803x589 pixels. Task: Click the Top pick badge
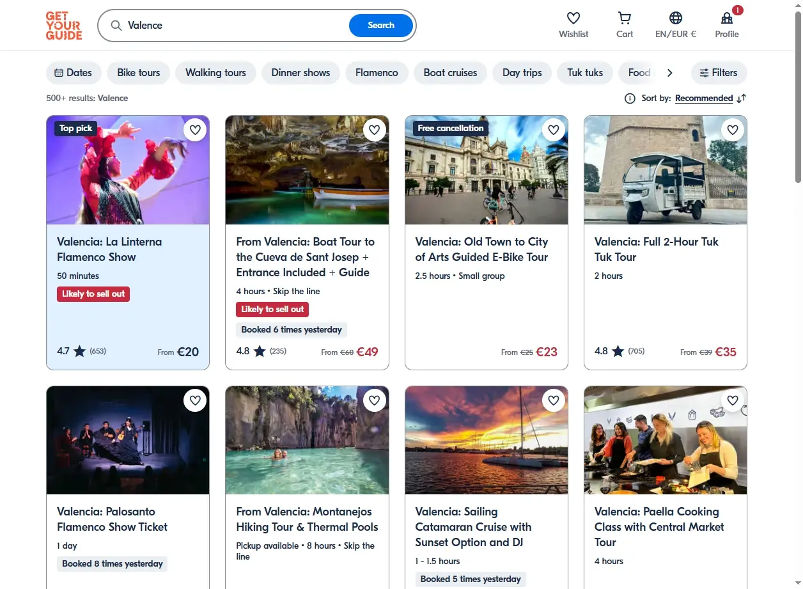(76, 129)
